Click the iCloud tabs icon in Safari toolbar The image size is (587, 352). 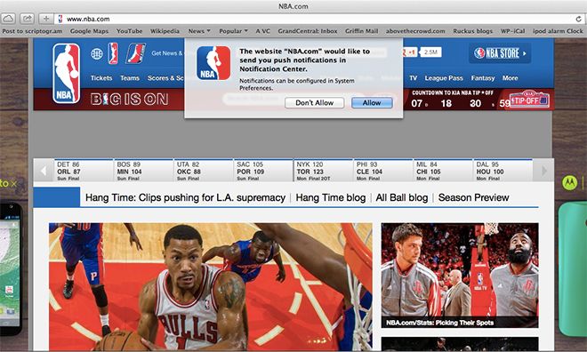(x=8, y=19)
